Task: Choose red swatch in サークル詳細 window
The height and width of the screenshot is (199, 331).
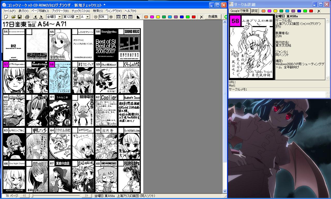Action: coord(311,11)
